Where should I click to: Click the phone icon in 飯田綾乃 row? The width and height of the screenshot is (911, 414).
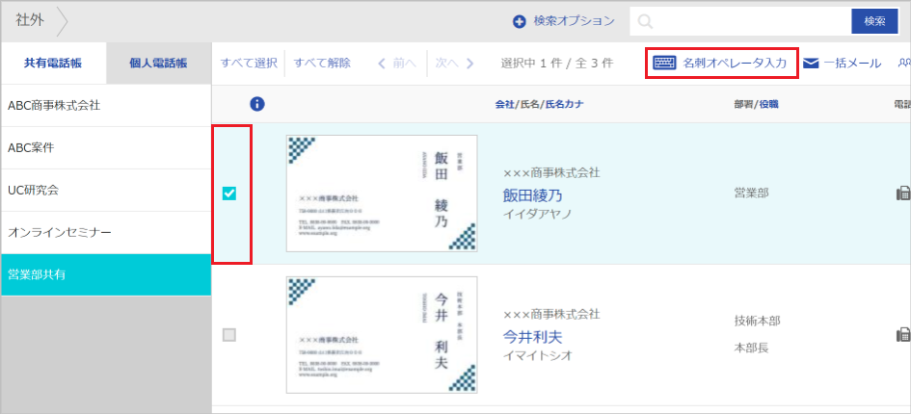point(903,194)
